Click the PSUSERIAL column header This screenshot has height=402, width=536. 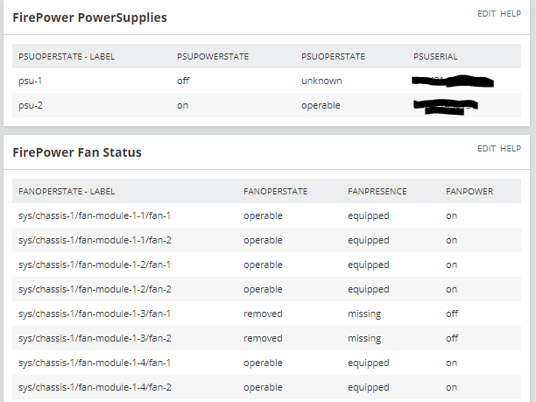pyautogui.click(x=435, y=57)
